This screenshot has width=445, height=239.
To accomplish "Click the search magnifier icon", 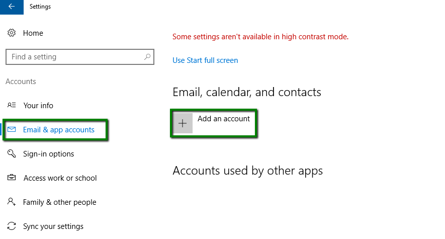I will [x=147, y=57].
